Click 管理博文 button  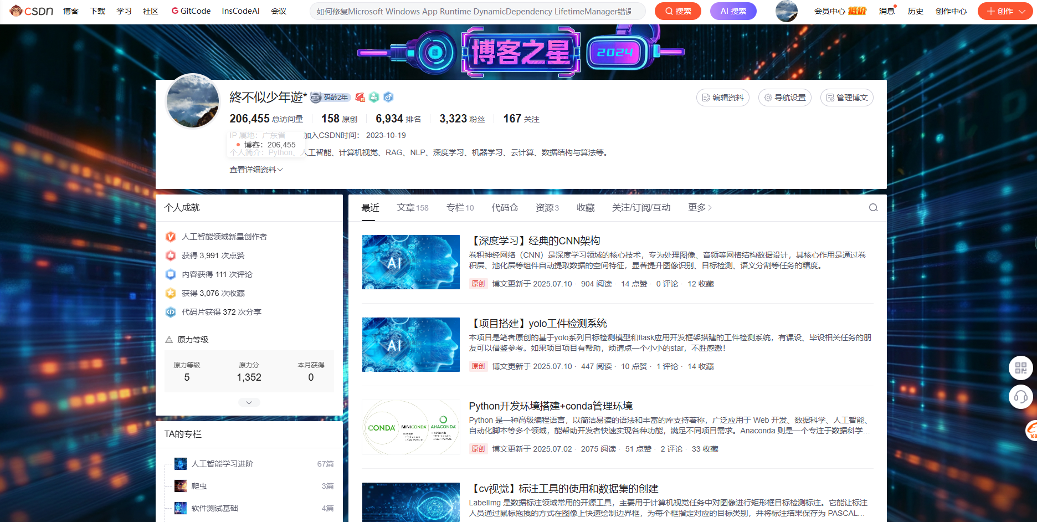847,98
